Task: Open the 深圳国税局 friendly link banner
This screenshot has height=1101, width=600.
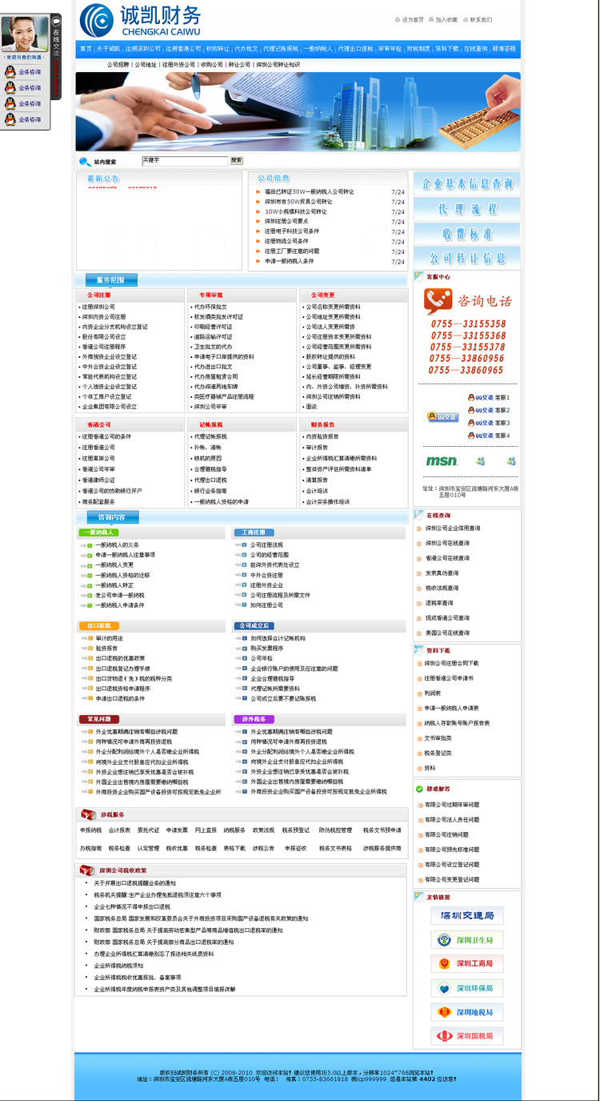Action: point(467,1036)
